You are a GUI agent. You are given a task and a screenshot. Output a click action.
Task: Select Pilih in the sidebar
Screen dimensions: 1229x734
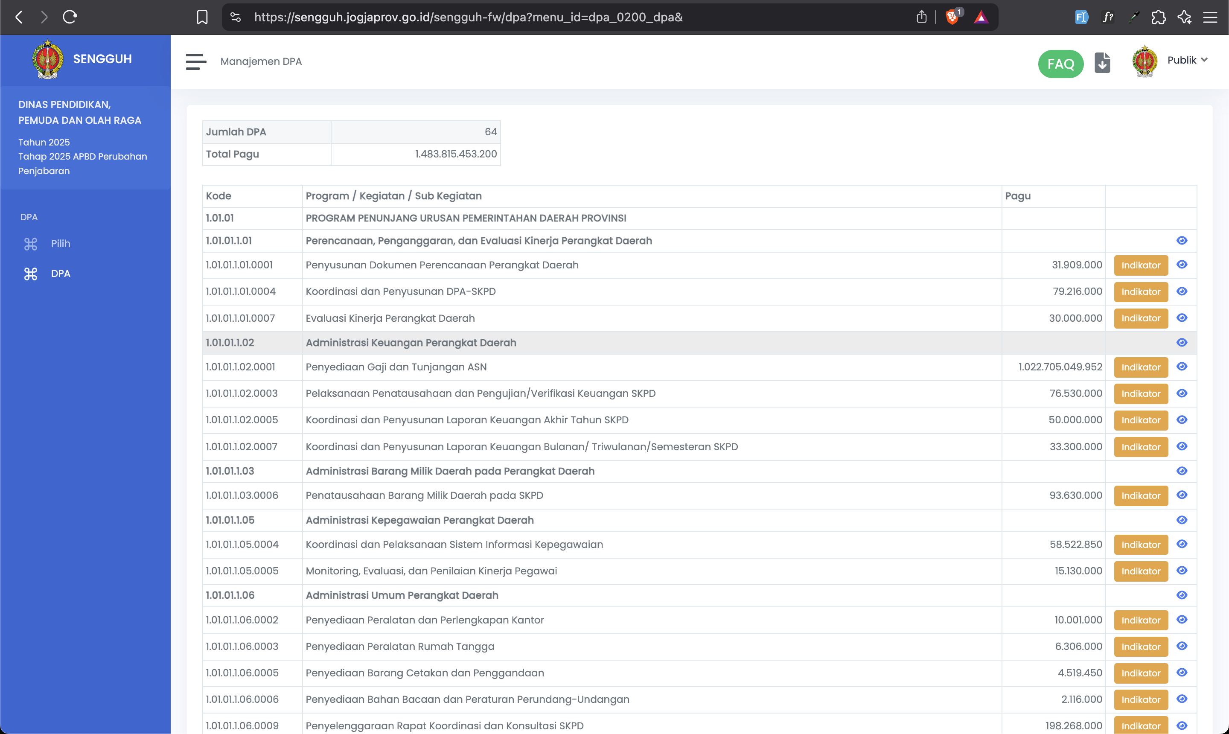point(60,244)
